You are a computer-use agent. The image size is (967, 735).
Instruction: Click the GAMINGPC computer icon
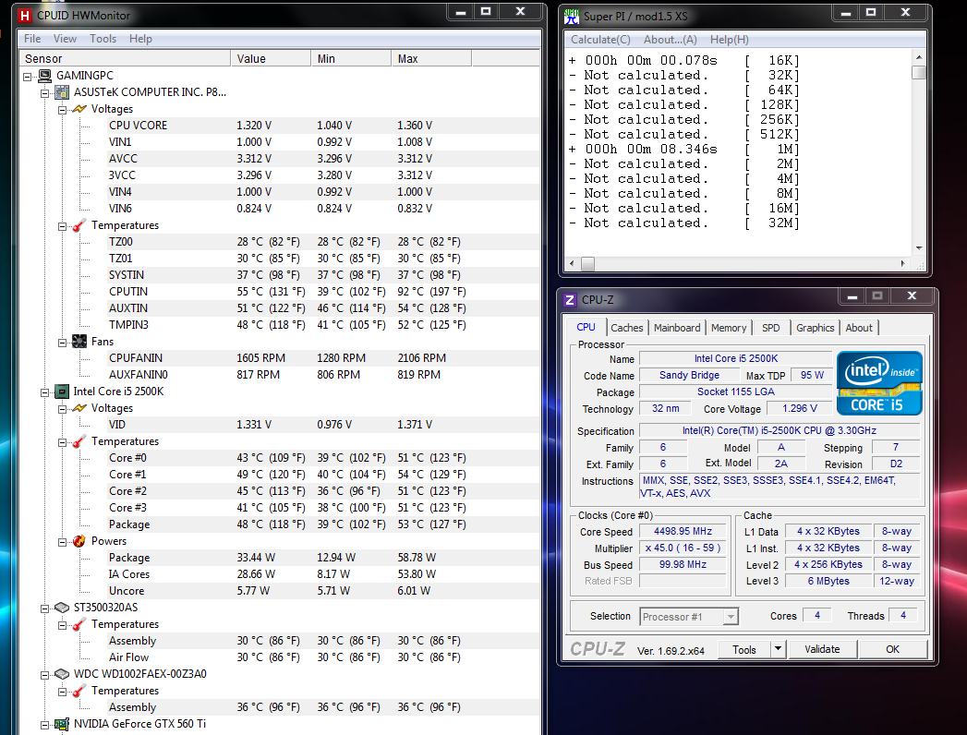(x=44, y=76)
